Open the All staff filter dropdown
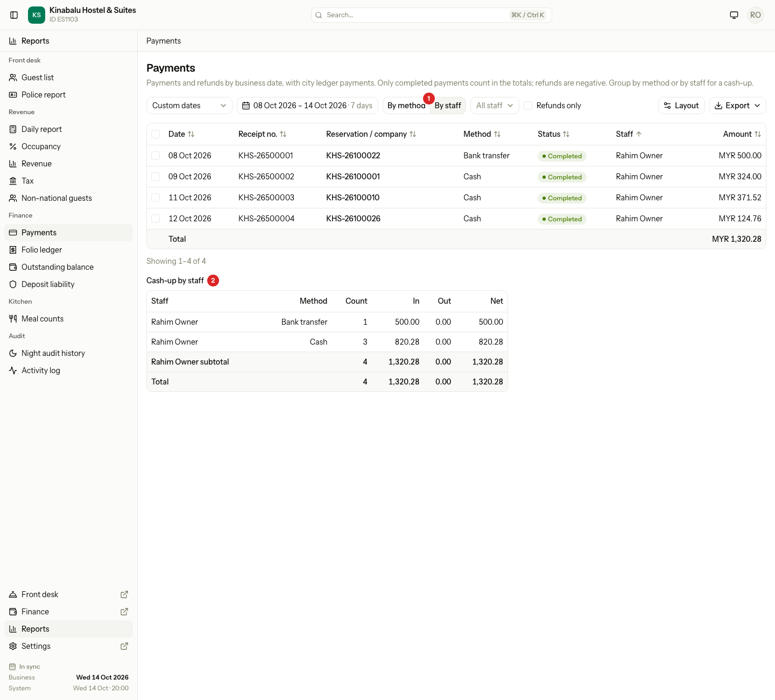 tap(495, 106)
